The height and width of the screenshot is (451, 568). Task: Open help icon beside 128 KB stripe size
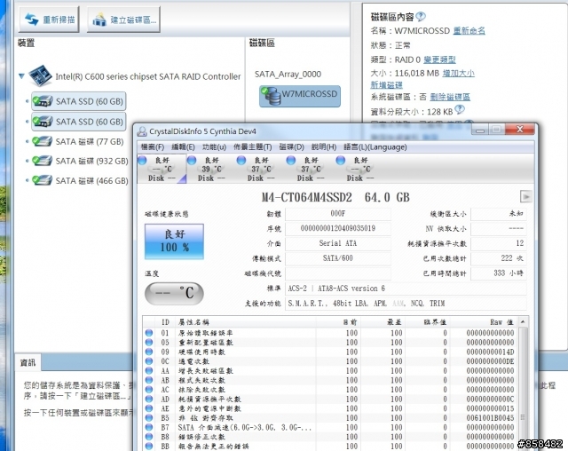point(460,109)
